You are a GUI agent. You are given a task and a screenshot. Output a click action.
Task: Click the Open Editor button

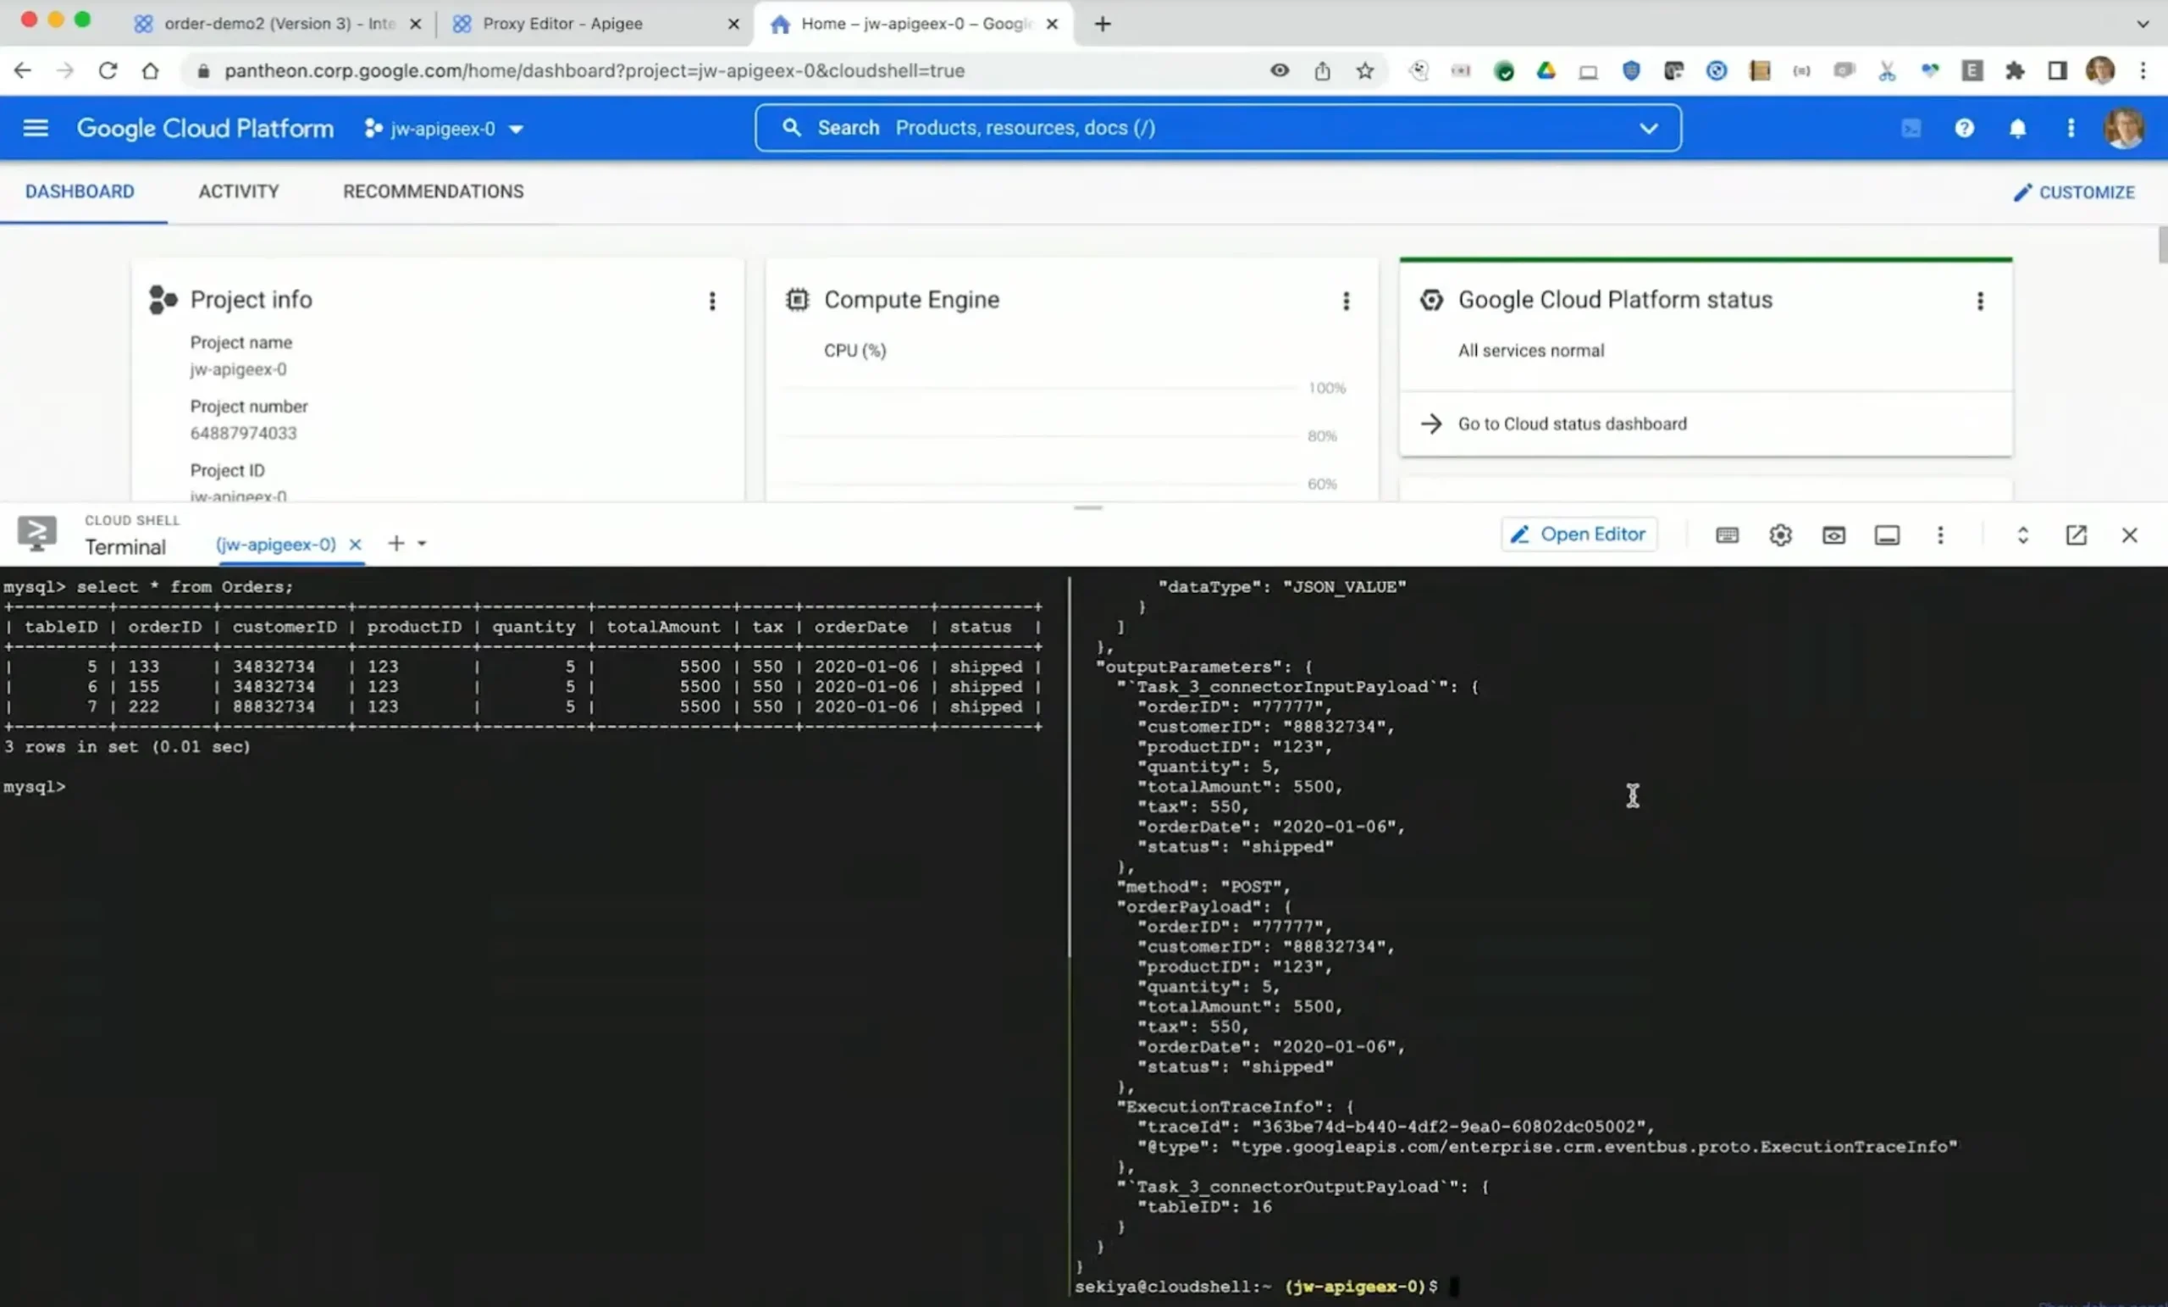pos(1579,534)
